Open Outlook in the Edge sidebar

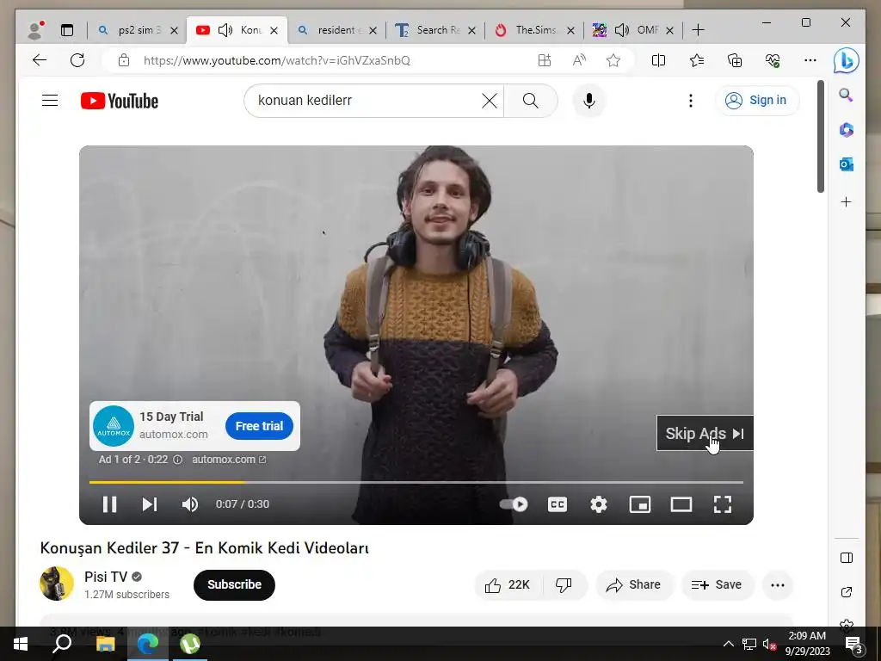[847, 164]
